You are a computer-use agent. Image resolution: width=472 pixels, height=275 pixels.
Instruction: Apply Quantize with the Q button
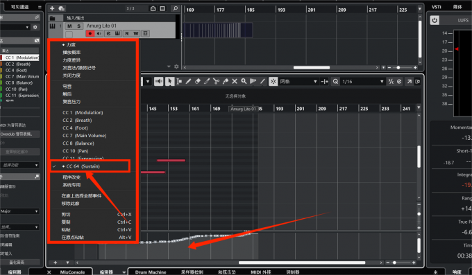pos(335,82)
